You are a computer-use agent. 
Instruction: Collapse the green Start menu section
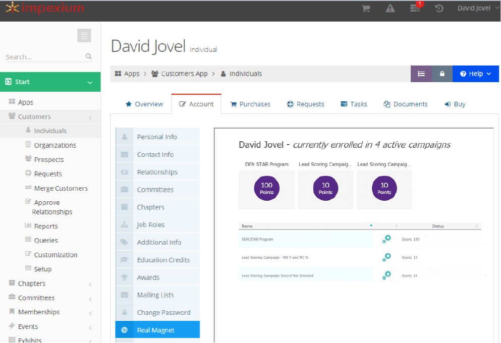[x=50, y=82]
